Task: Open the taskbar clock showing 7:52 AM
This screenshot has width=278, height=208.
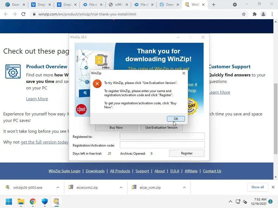Action: point(258,201)
